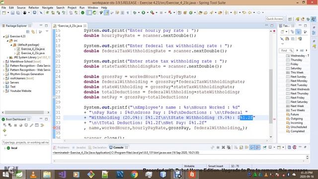Click the New Task icon in Task List
This screenshot has height=179, width=318.
pyautogui.click(x=282, y=32)
